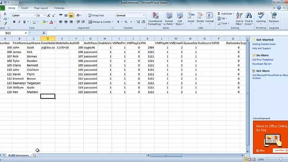Image resolution: width=288 pixels, height=162 pixels.
Task: Toggle Wrap Text
Action: pyautogui.click(x=96, y=15)
